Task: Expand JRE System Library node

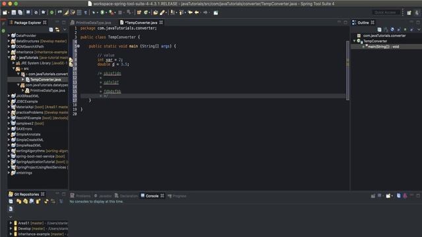Action: click(13, 63)
